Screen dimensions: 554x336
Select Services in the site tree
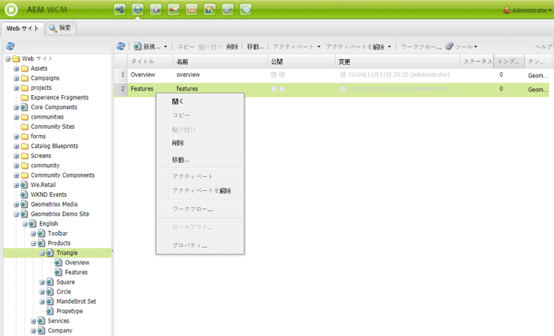coord(58,321)
